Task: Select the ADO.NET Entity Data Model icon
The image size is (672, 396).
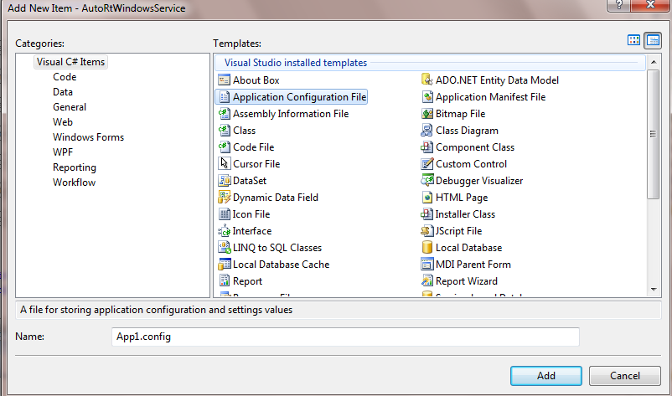Action: tap(426, 80)
